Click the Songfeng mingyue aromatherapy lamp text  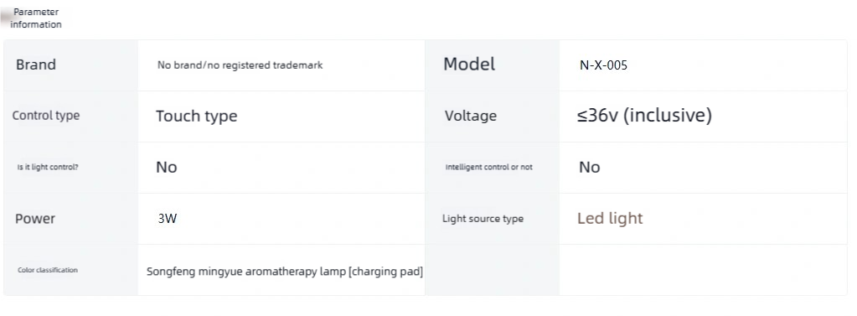pos(246,272)
